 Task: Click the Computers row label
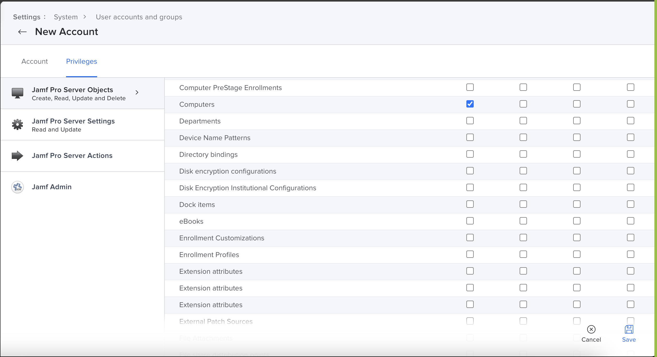click(x=197, y=104)
